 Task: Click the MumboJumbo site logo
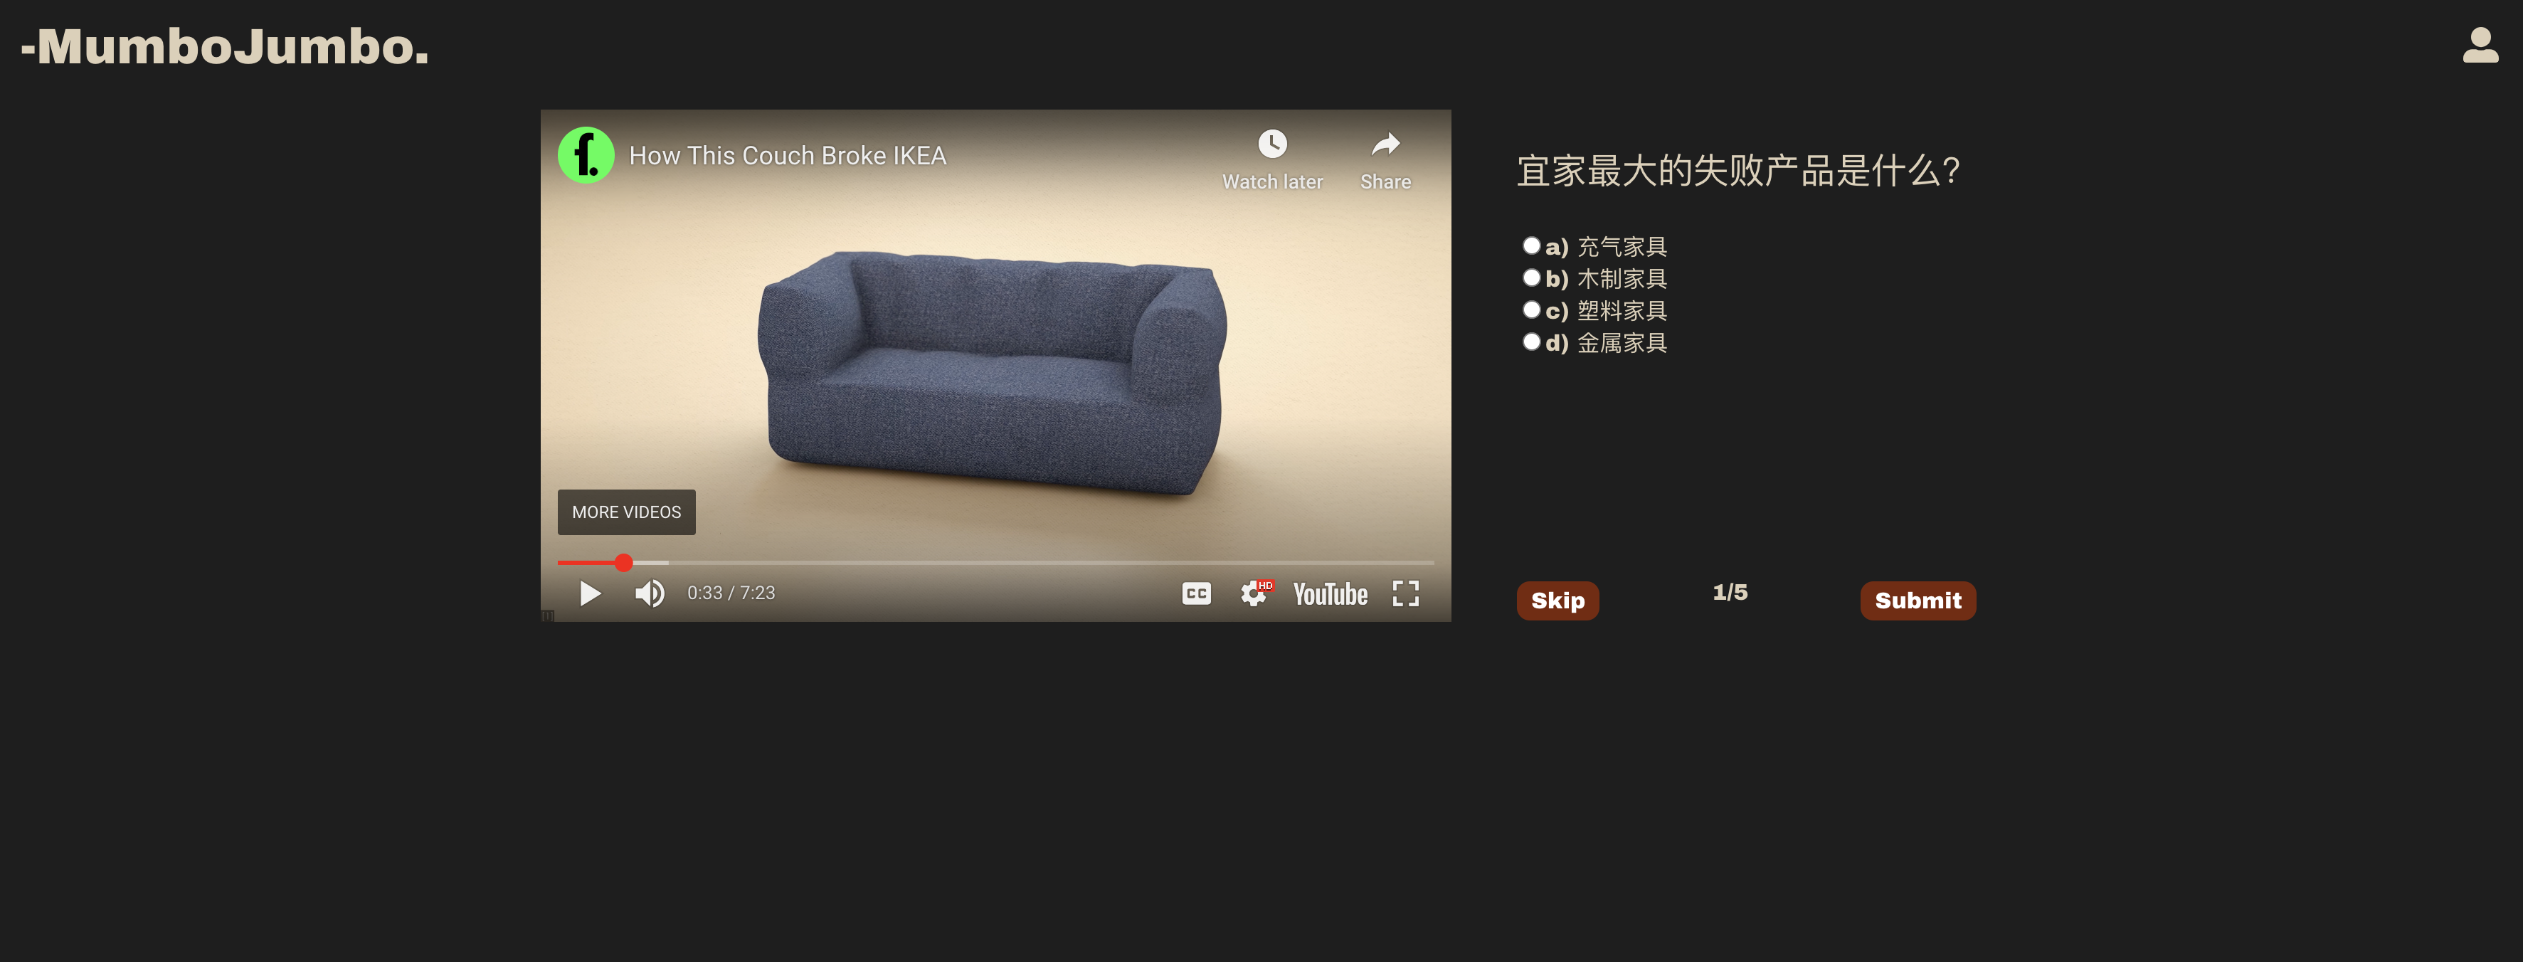(x=226, y=46)
